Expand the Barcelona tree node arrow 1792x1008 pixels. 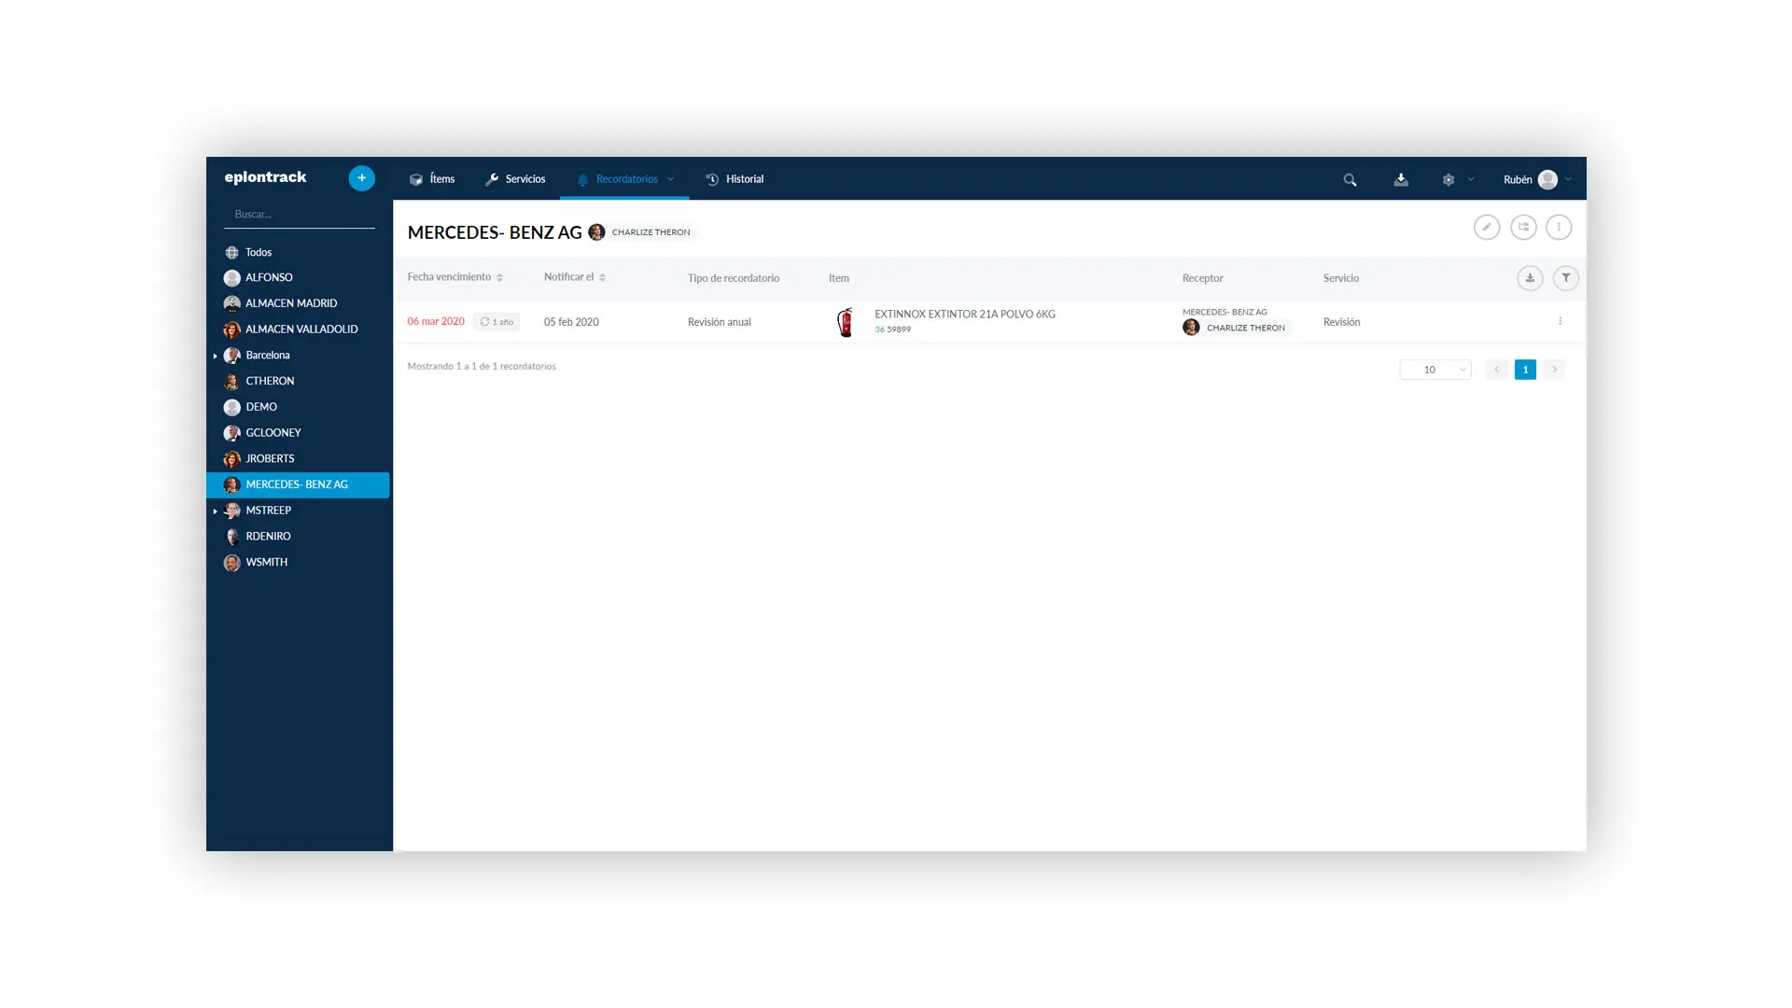(x=215, y=356)
